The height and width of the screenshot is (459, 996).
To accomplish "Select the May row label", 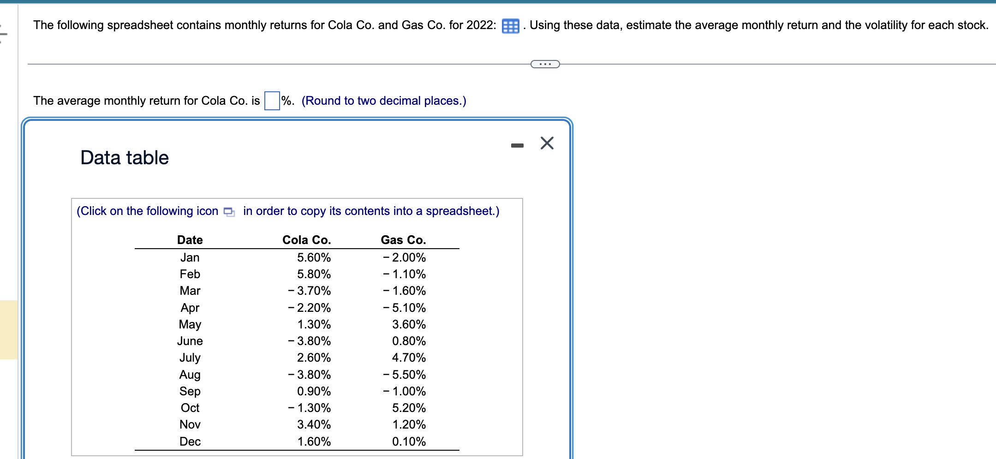I will 189,324.
